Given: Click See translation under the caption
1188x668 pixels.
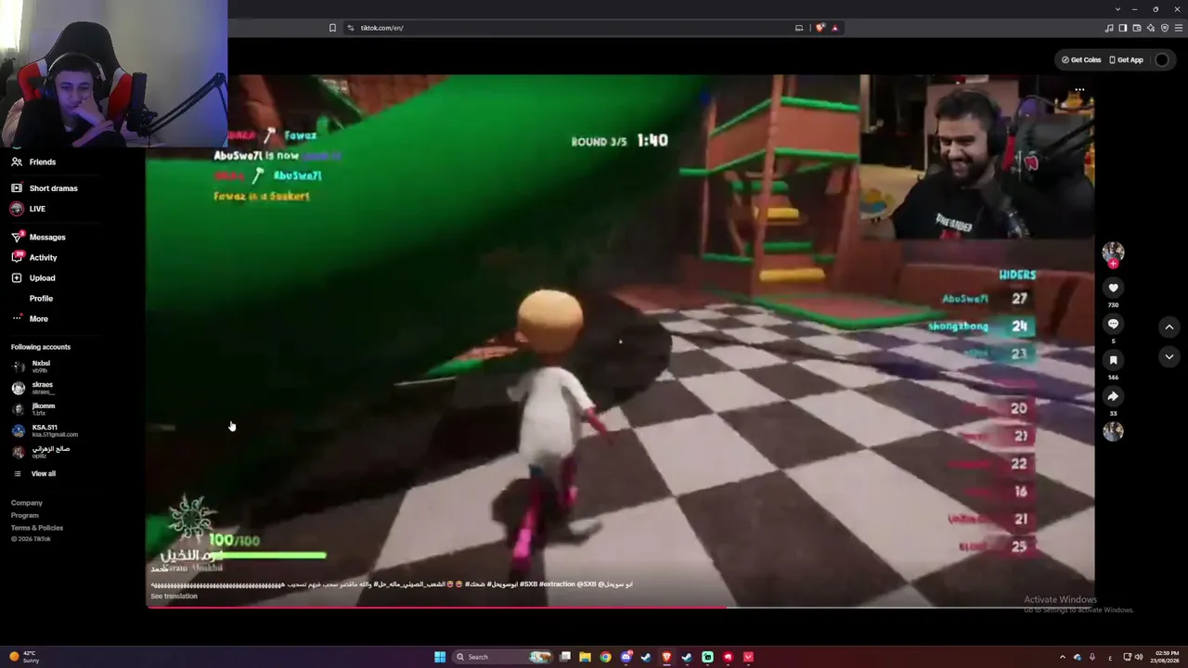Looking at the screenshot, I should (x=174, y=597).
